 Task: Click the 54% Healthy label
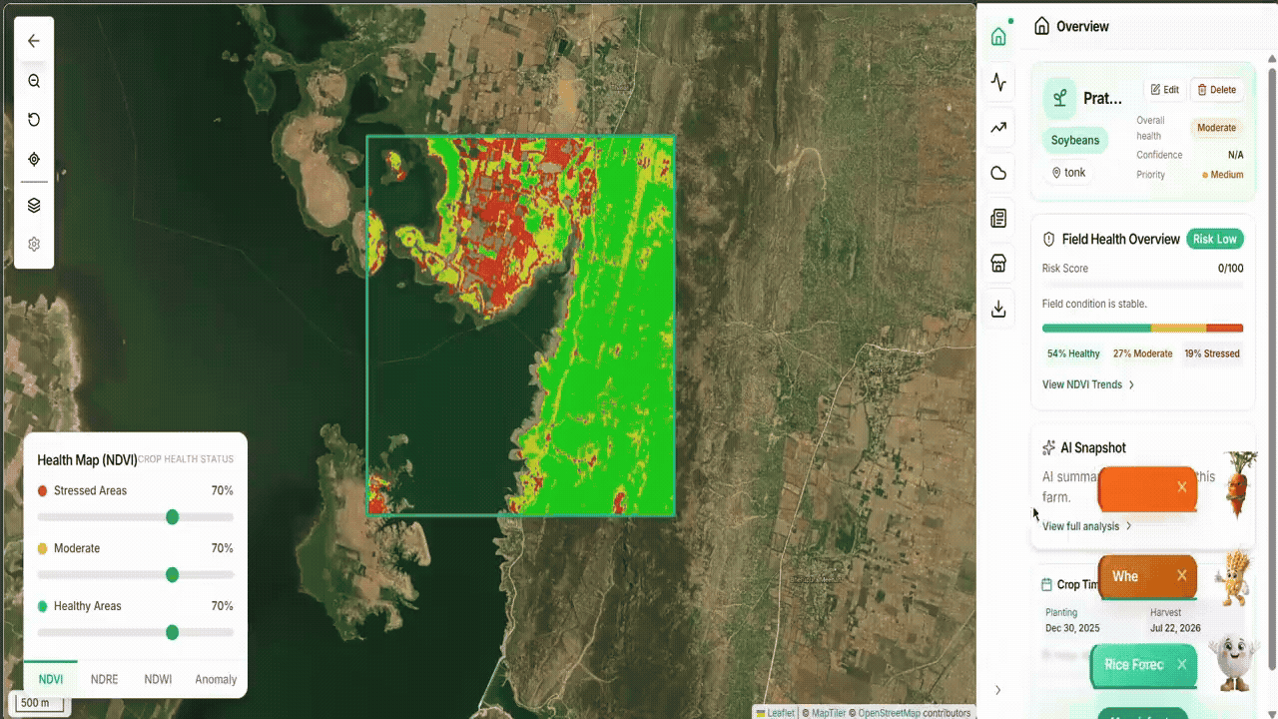click(x=1073, y=354)
